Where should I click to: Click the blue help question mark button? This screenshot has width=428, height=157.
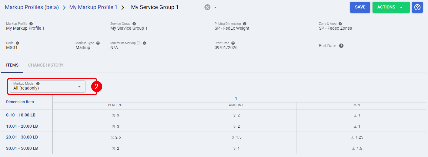pos(417,7)
